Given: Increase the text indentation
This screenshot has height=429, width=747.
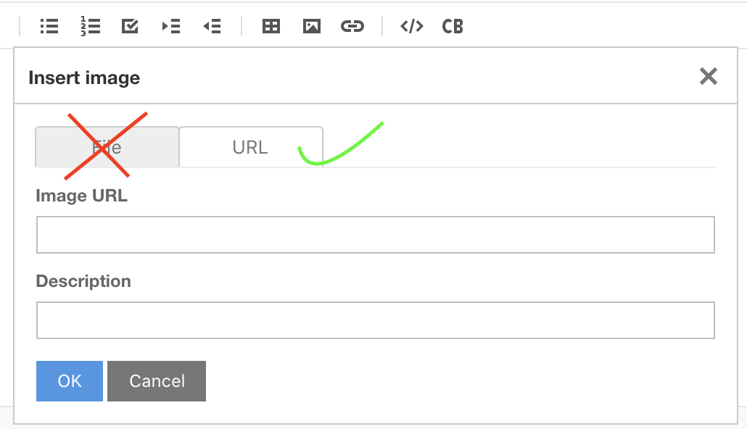Looking at the screenshot, I should pos(171,26).
